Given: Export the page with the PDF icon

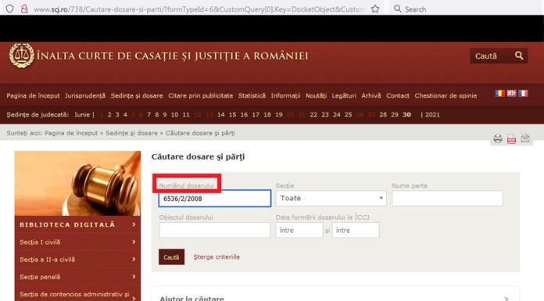Looking at the screenshot, I should pos(511,138).
